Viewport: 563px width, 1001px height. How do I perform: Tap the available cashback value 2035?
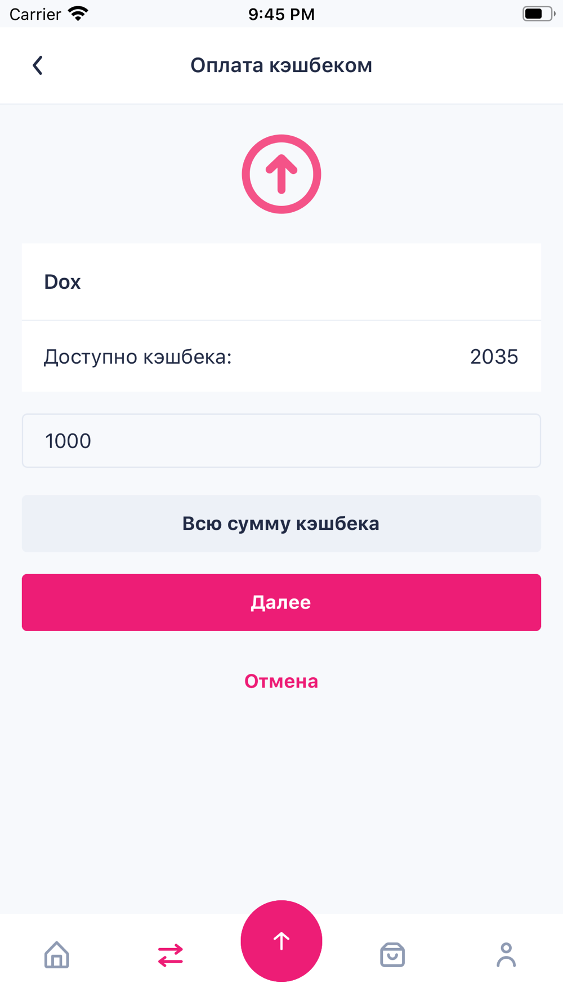494,356
